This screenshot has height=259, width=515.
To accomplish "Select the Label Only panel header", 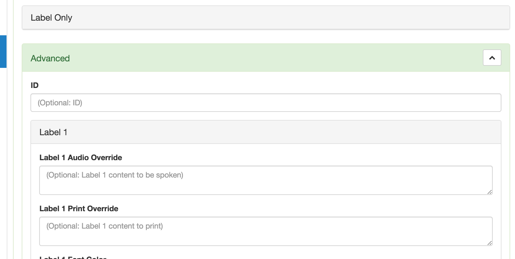I will point(266,18).
